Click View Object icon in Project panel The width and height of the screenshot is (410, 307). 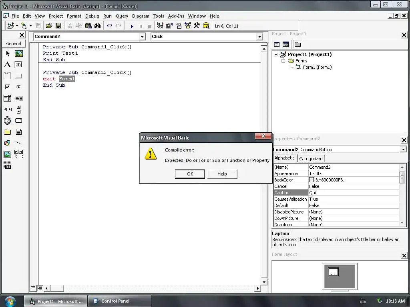tap(285, 44)
